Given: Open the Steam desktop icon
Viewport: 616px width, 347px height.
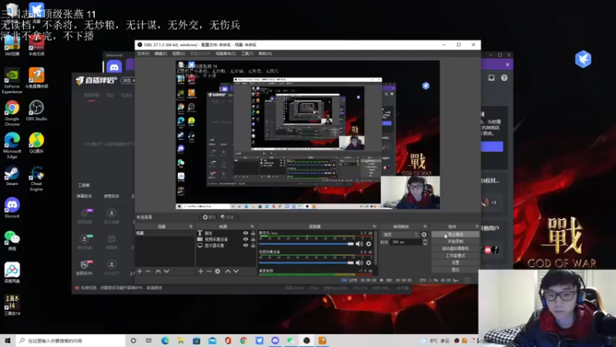Looking at the screenshot, I should tap(12, 176).
